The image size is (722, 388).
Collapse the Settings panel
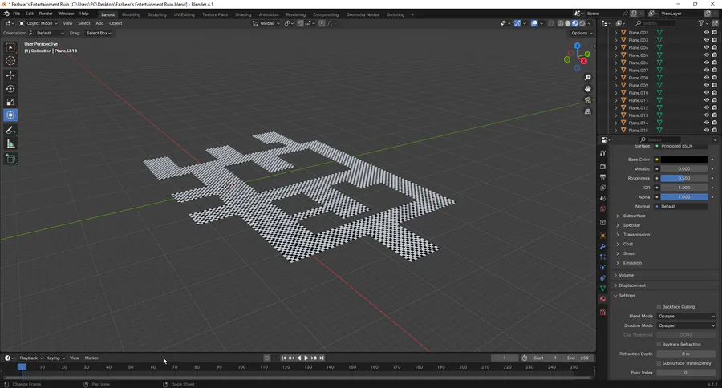[x=627, y=296]
